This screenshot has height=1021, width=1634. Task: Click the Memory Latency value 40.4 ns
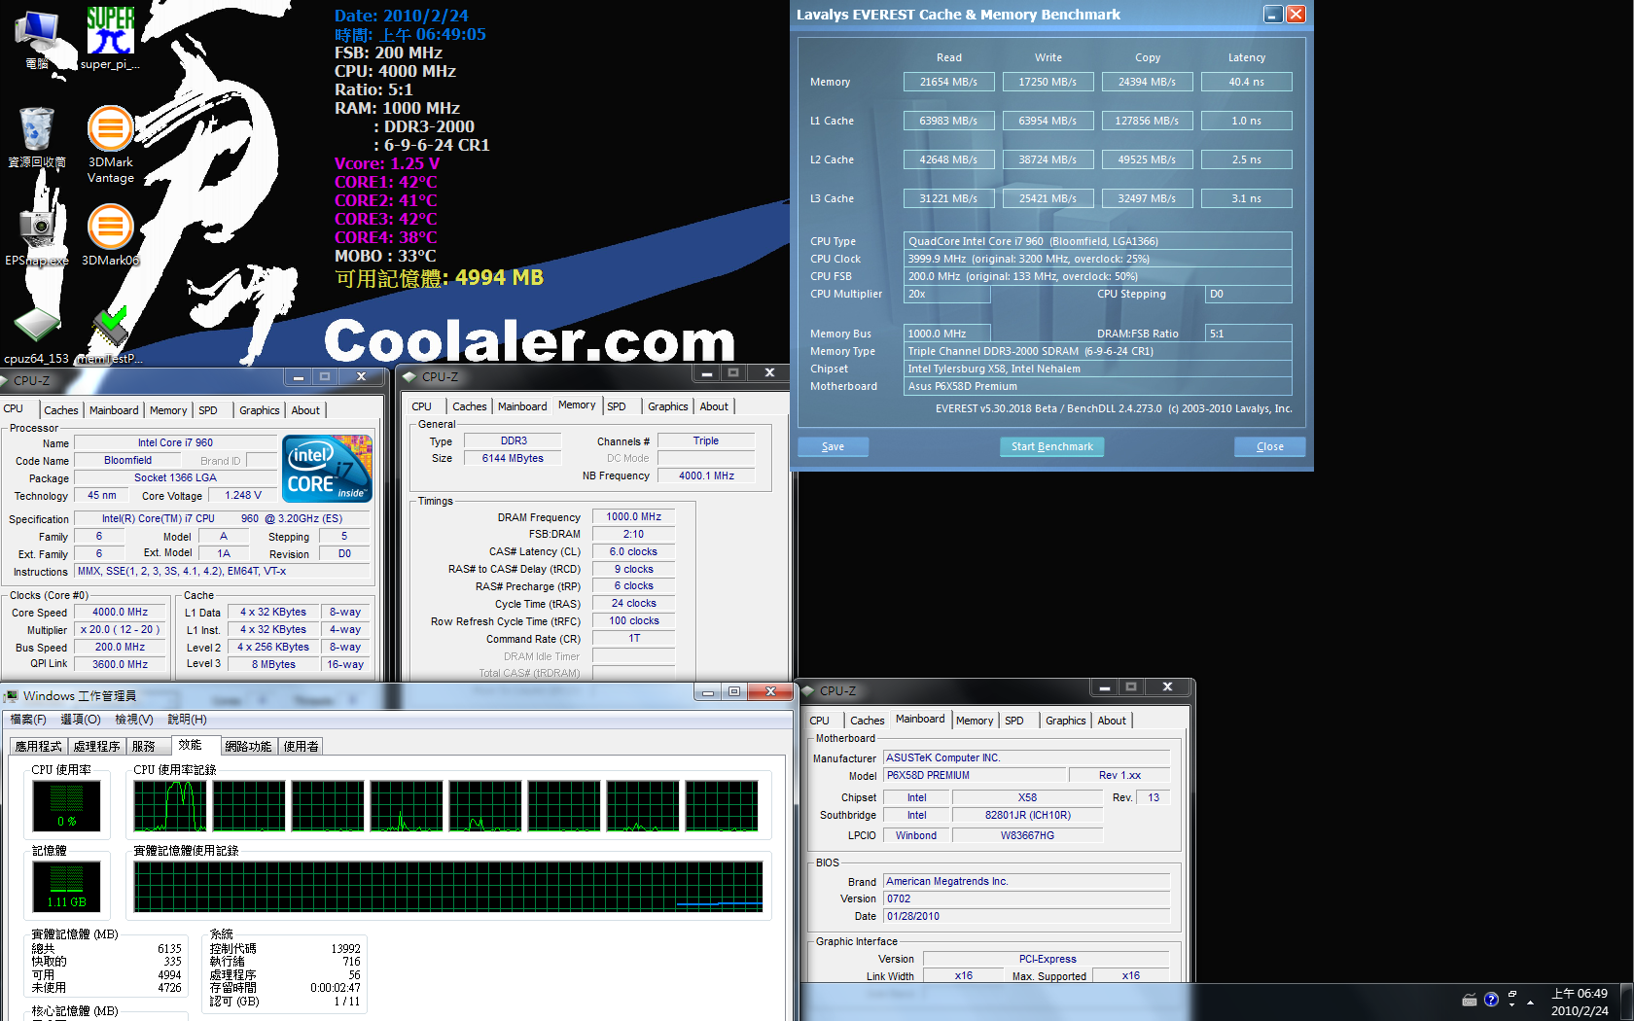[x=1247, y=82]
